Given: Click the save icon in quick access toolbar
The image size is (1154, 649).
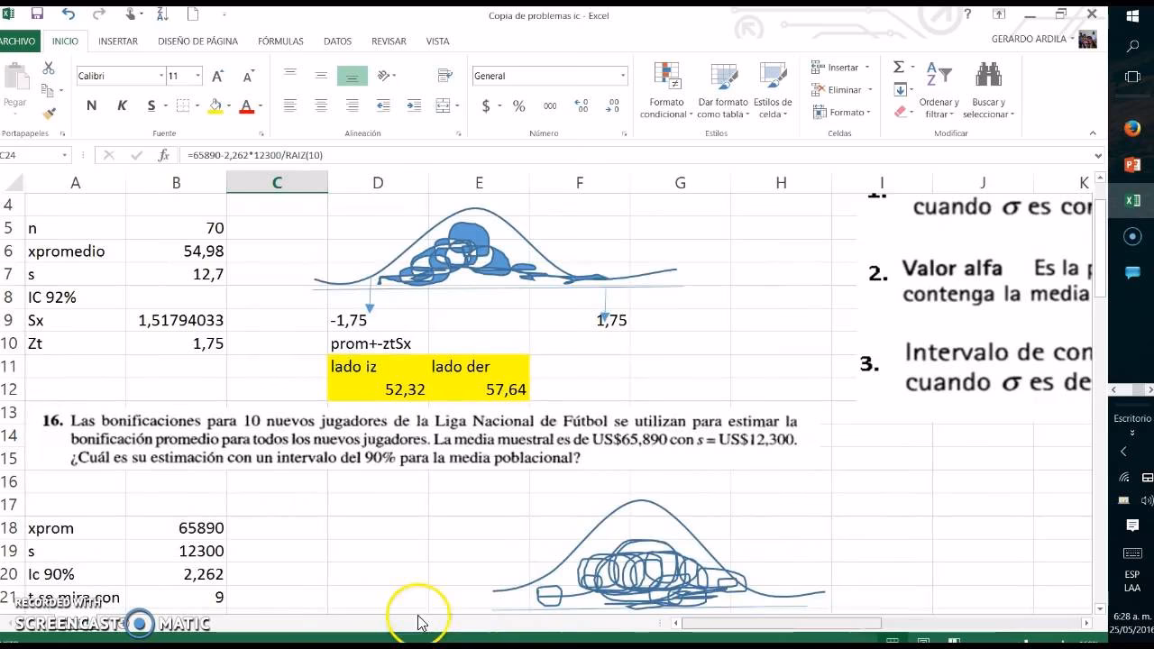Looking at the screenshot, I should coord(37,14).
